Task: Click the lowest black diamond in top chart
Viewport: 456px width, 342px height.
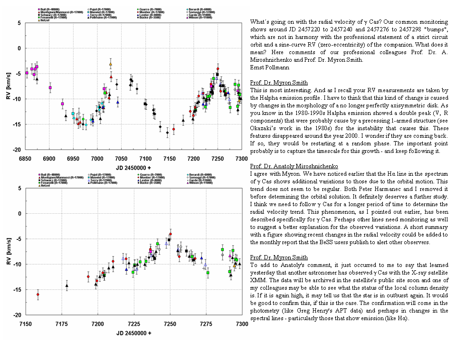Action: pos(167,133)
